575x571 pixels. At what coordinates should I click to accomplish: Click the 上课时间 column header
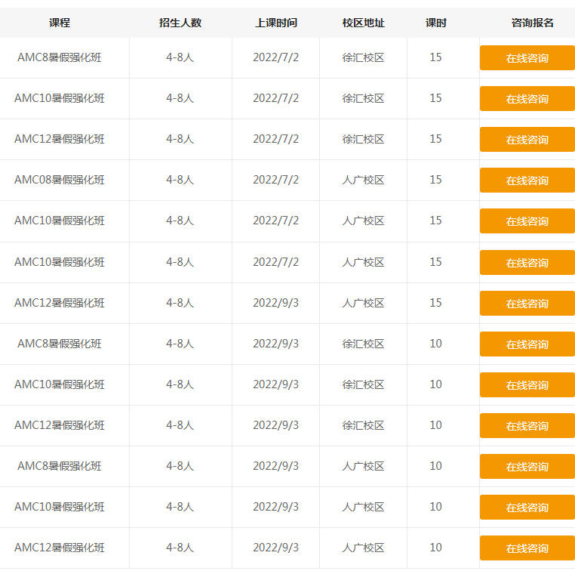[276, 23]
